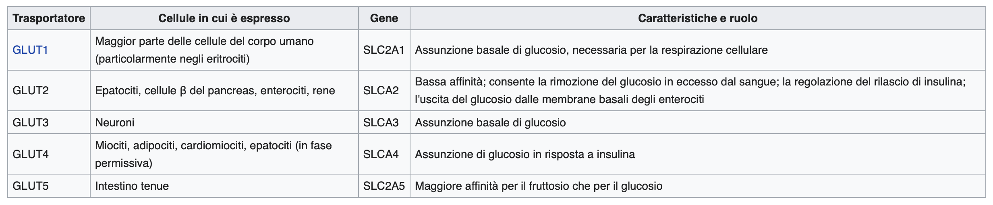Select the SLCA4 gene cell
Screen dimensions: 993x205
(x=381, y=154)
